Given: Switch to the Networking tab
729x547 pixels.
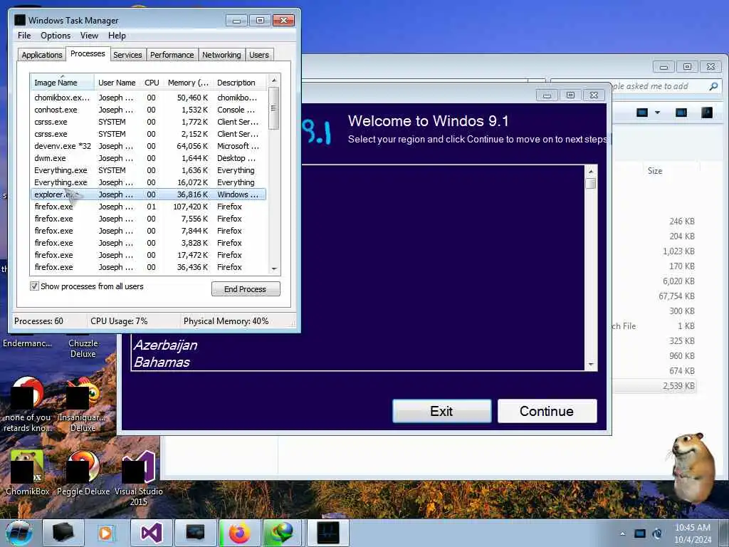Looking at the screenshot, I should point(221,55).
